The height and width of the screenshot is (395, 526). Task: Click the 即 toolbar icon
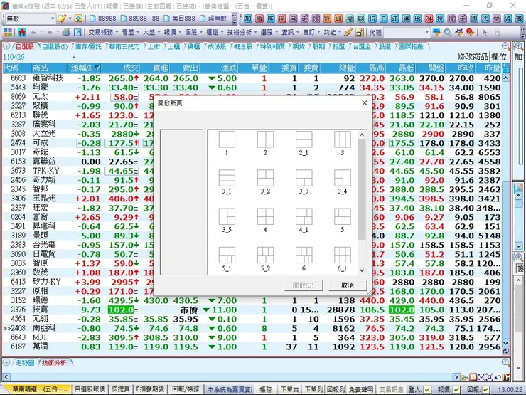click(x=338, y=18)
